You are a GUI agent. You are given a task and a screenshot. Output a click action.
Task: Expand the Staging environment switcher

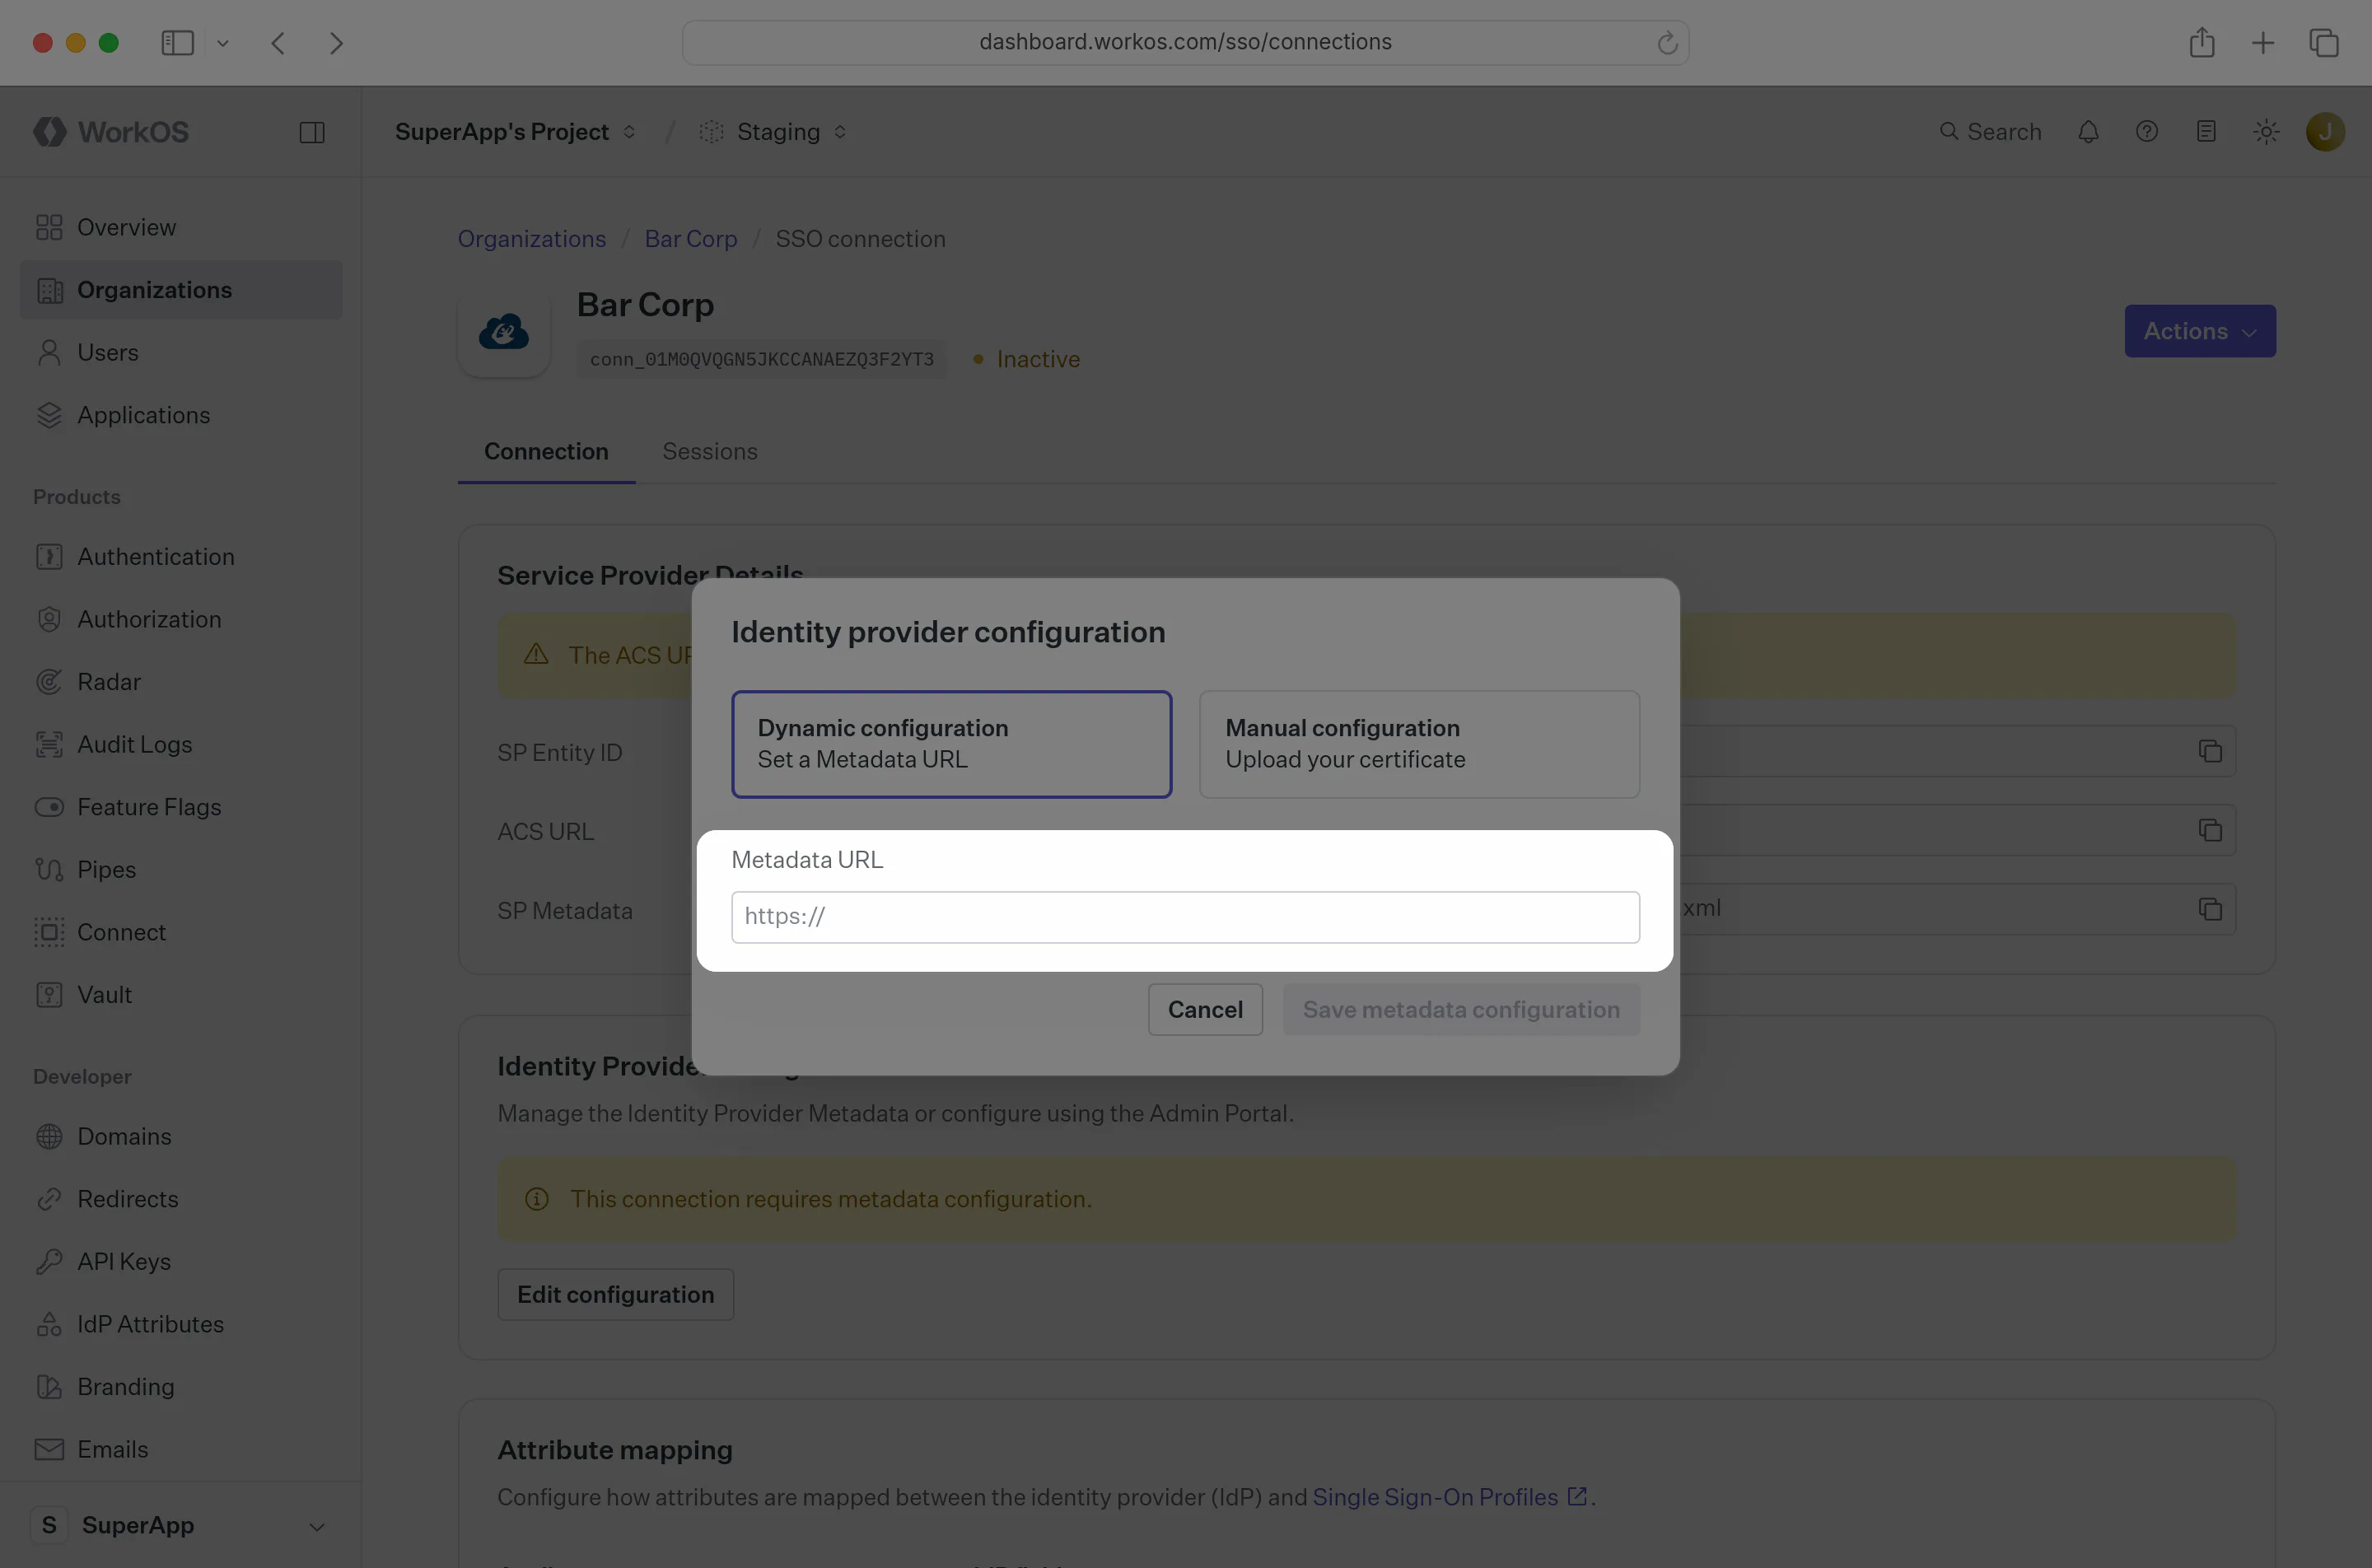pos(774,132)
